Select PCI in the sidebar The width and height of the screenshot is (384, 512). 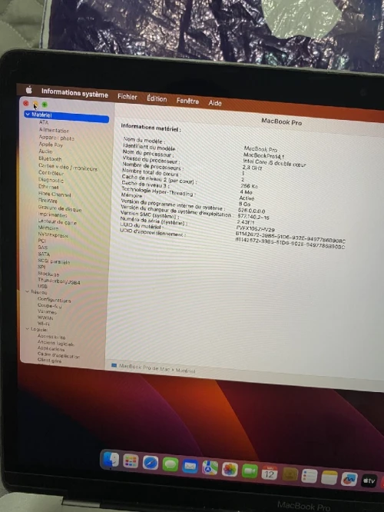[x=41, y=241]
